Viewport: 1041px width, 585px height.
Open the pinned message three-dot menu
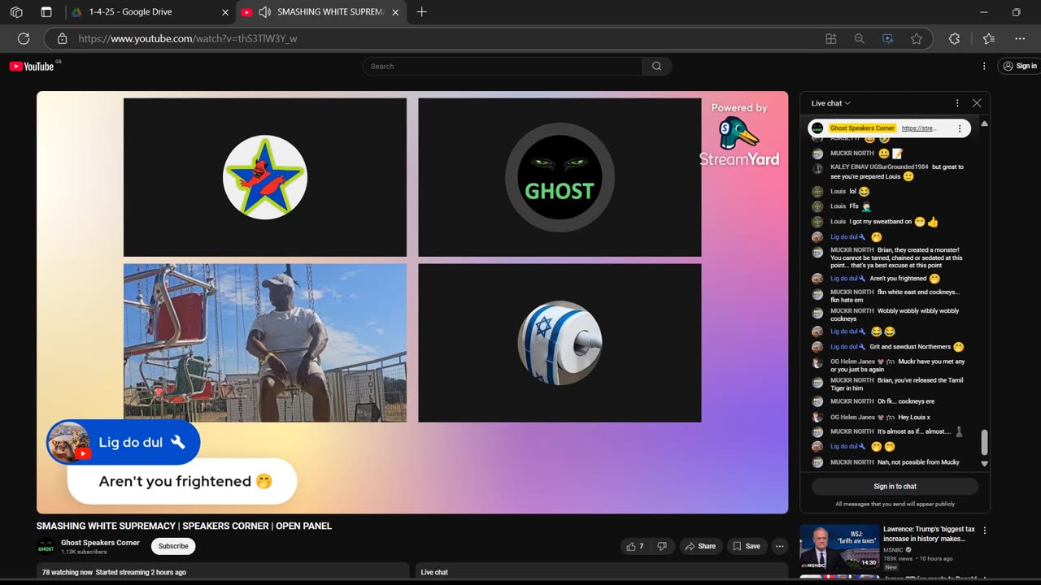pos(960,128)
